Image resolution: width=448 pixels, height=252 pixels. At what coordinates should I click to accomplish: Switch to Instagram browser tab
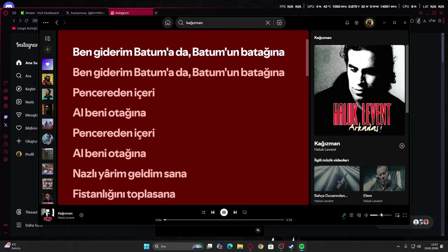point(130,13)
